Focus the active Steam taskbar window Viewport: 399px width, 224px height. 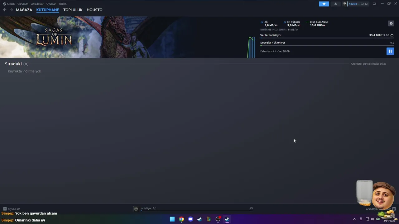click(x=227, y=219)
